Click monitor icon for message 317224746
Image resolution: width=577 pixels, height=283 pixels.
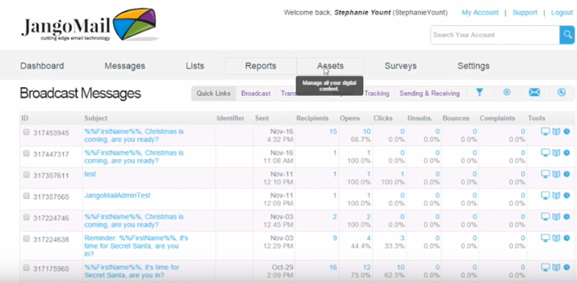pos(545,217)
